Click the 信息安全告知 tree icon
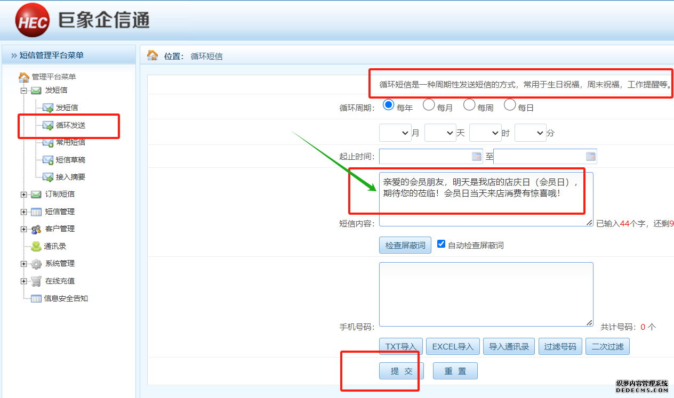Image resolution: width=674 pixels, height=398 pixels. (x=36, y=298)
